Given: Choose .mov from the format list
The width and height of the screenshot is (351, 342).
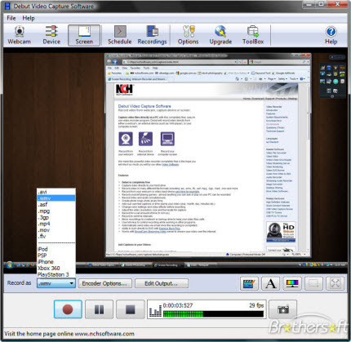Looking at the screenshot, I should (x=56, y=230).
